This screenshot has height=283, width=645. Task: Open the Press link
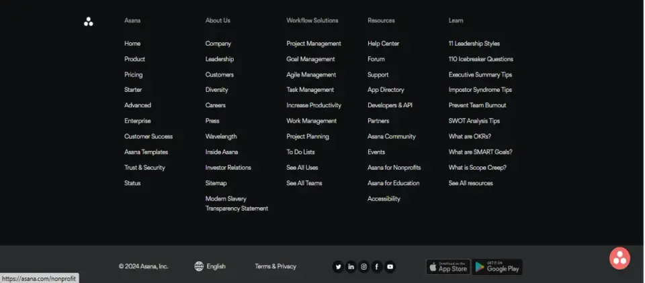[212, 121]
